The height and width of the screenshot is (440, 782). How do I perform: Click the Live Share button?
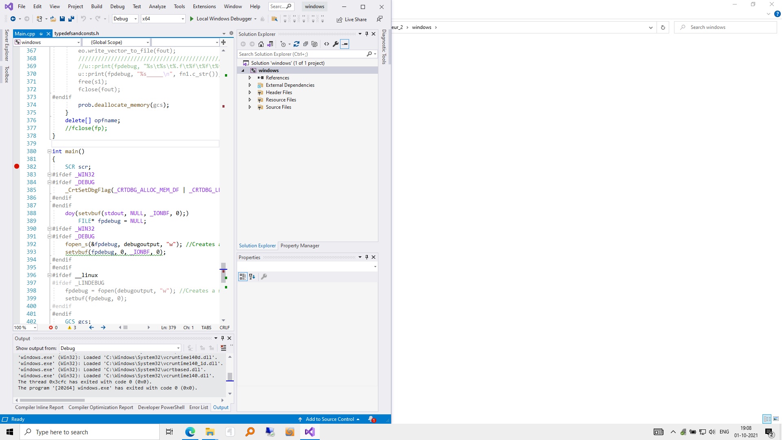tap(351, 19)
